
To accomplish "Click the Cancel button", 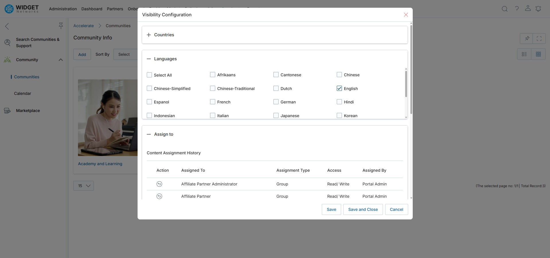I will point(396,209).
